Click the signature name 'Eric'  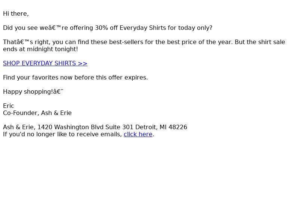coord(9,106)
